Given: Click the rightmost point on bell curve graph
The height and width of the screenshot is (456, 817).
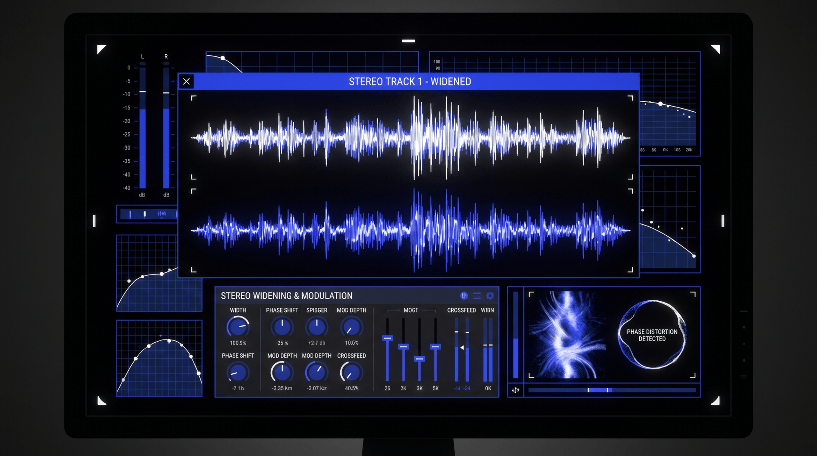Looking at the screenshot, I should click(199, 373).
